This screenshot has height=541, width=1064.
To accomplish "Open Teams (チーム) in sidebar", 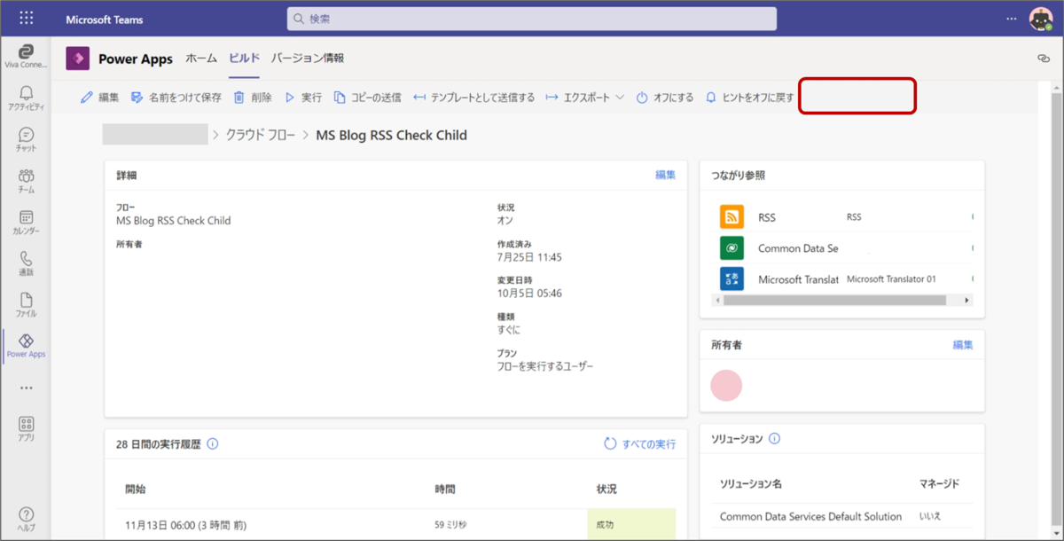I will tap(26, 181).
